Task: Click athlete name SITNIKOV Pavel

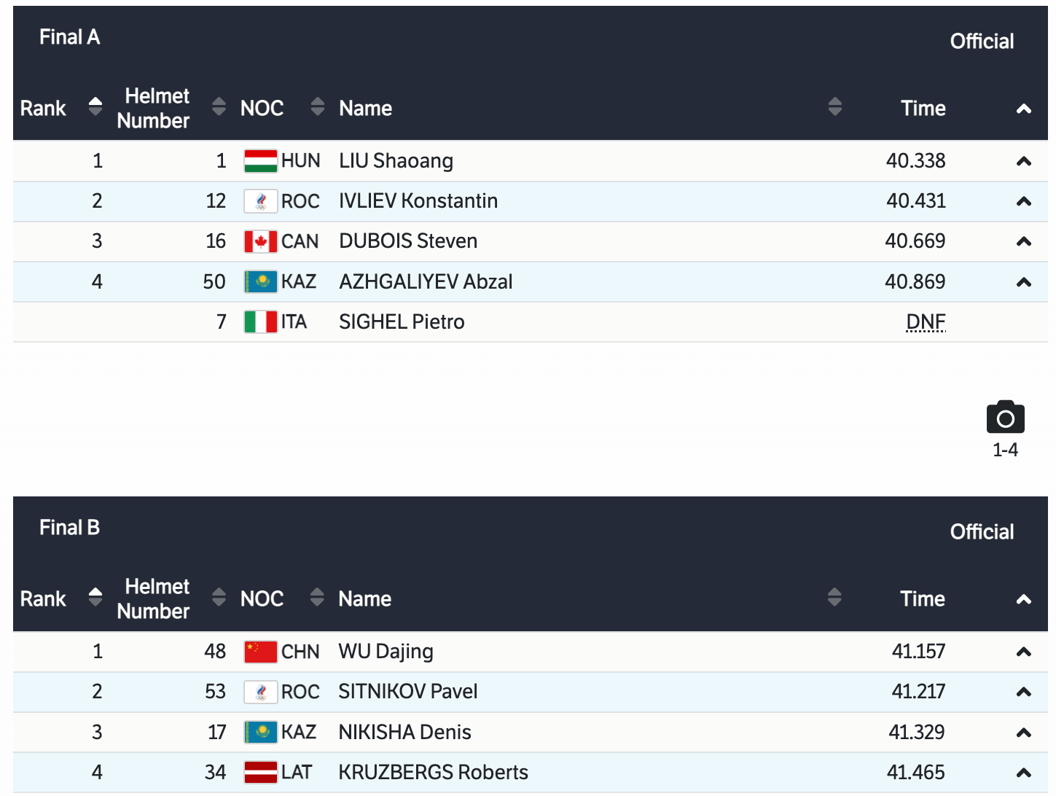Action: pos(407,691)
